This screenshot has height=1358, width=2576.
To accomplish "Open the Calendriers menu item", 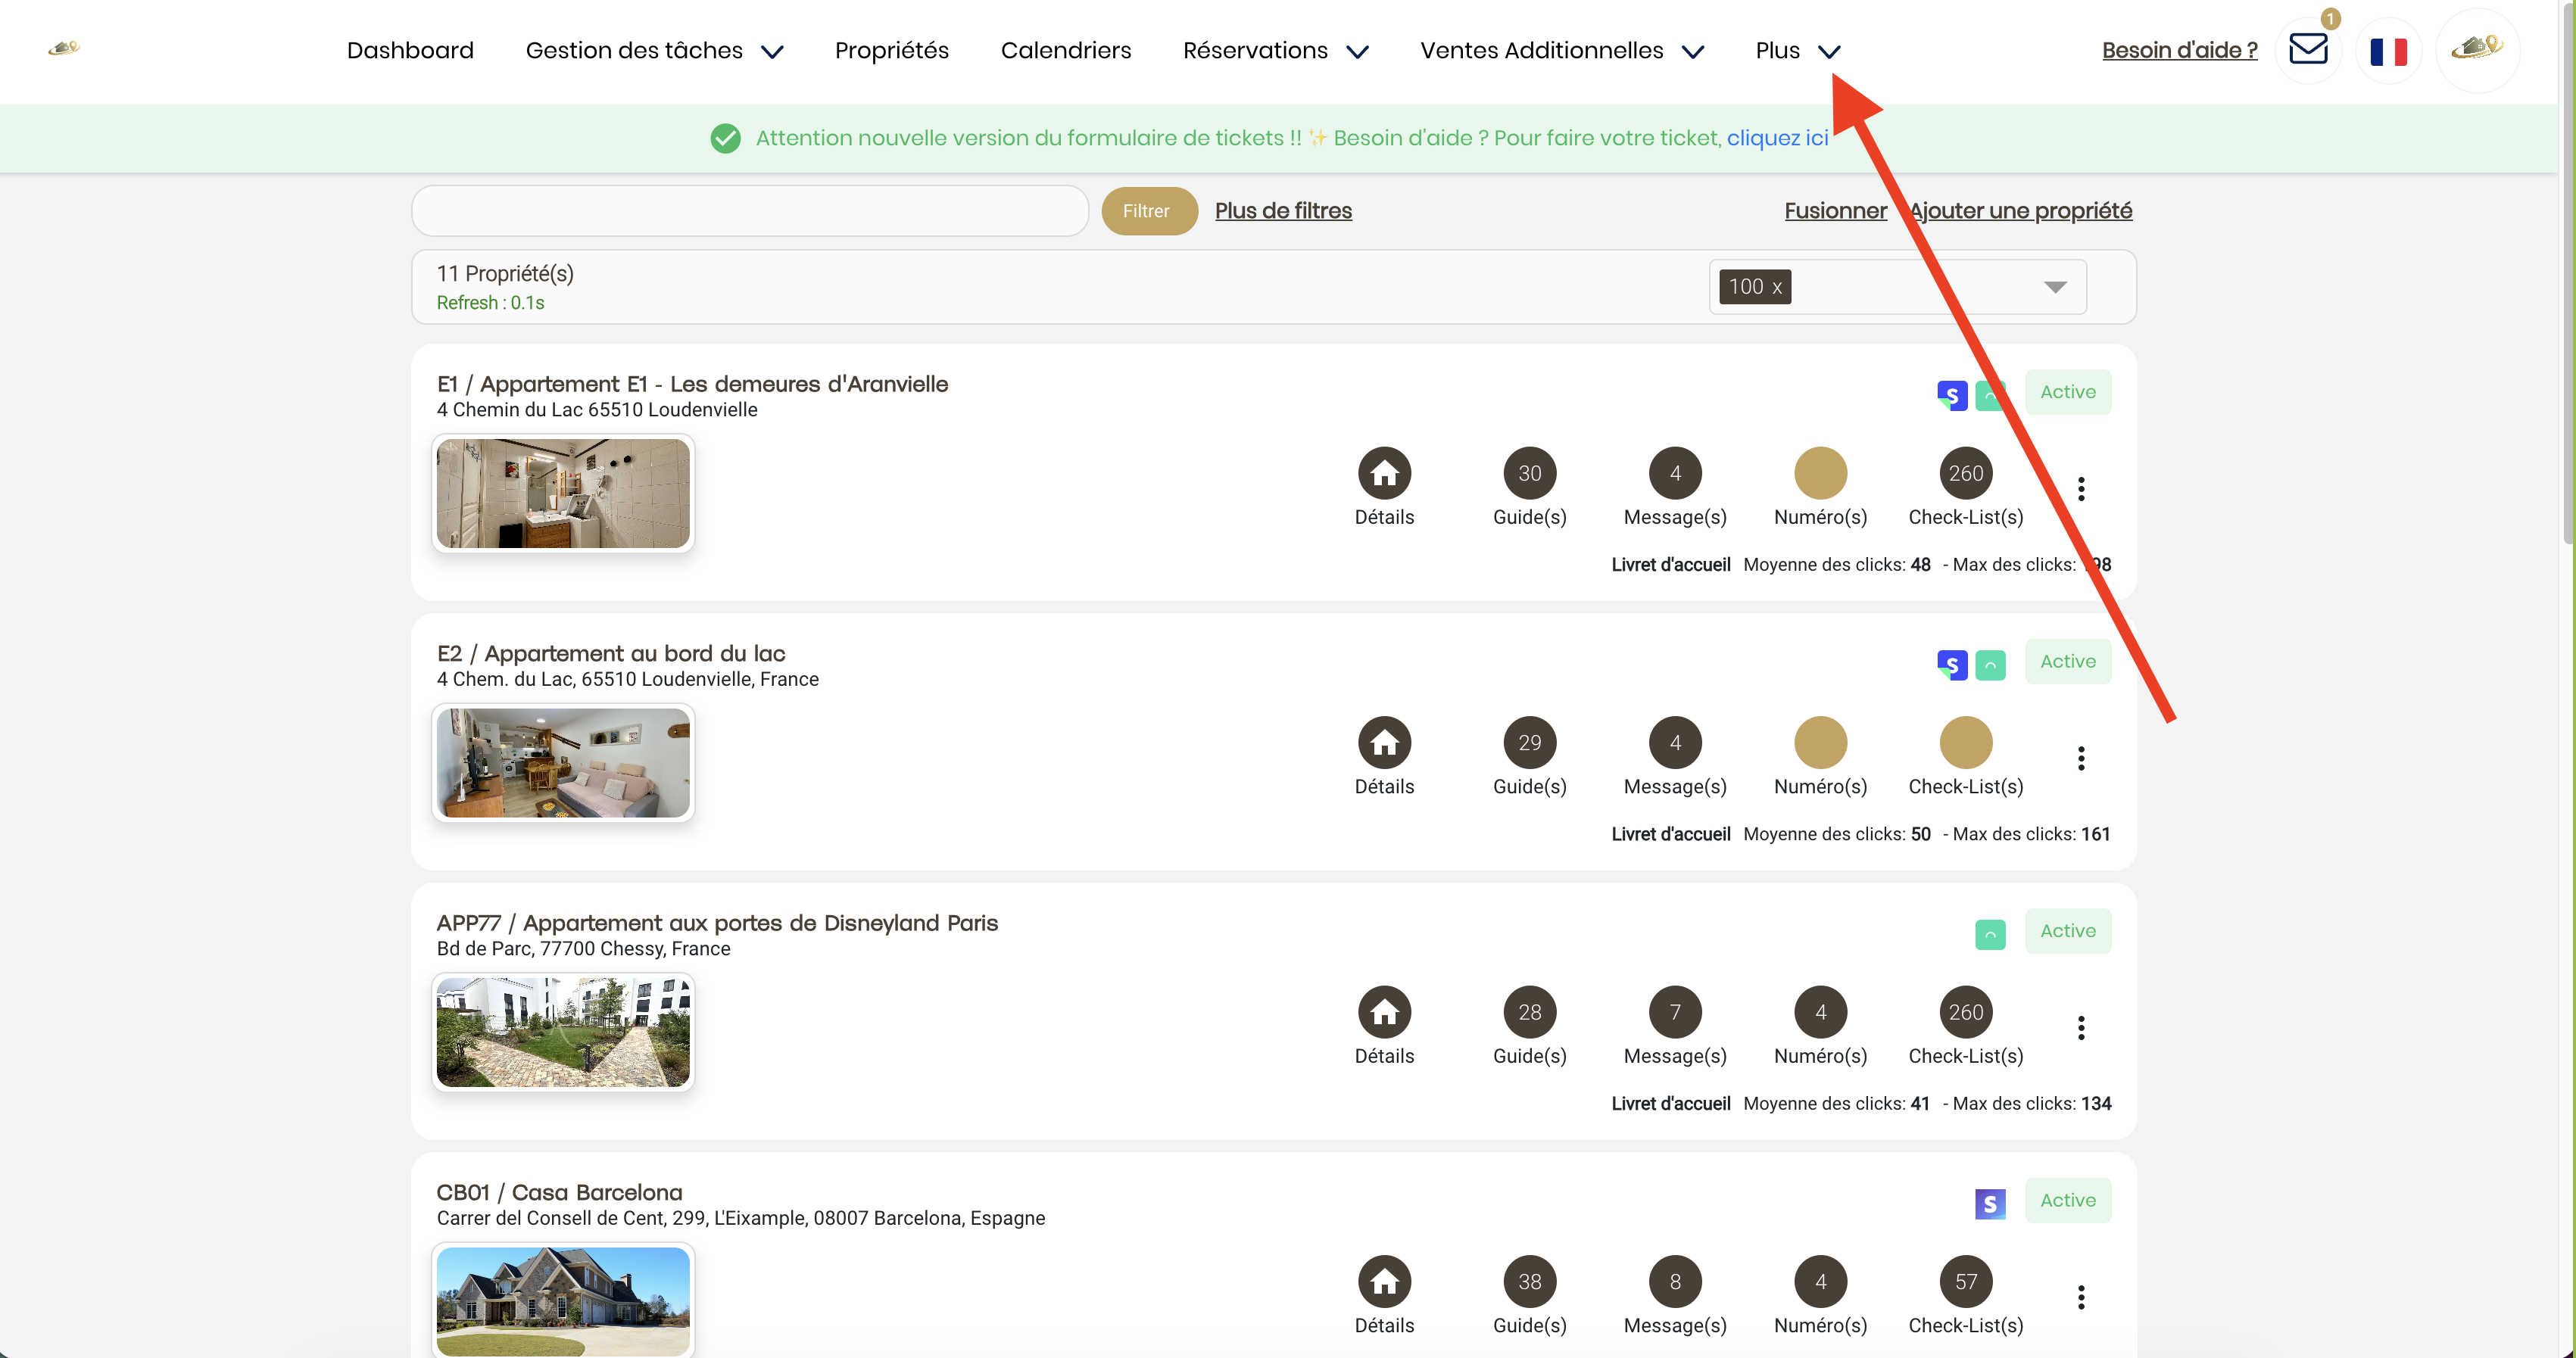I will coord(1066,51).
